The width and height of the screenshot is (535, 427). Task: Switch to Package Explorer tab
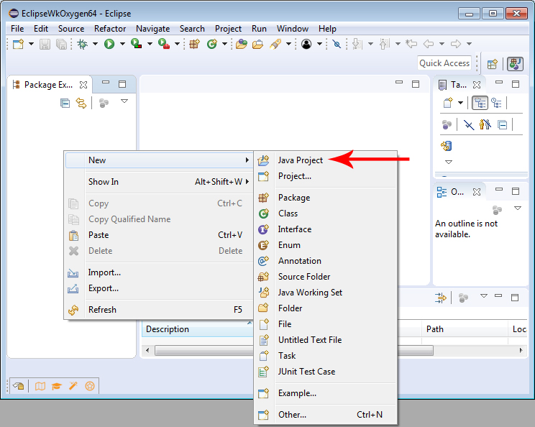[50, 85]
